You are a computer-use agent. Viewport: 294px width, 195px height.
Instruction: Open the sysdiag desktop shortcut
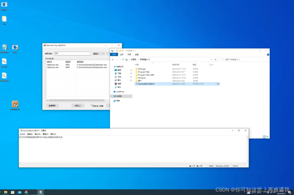click(x=15, y=105)
